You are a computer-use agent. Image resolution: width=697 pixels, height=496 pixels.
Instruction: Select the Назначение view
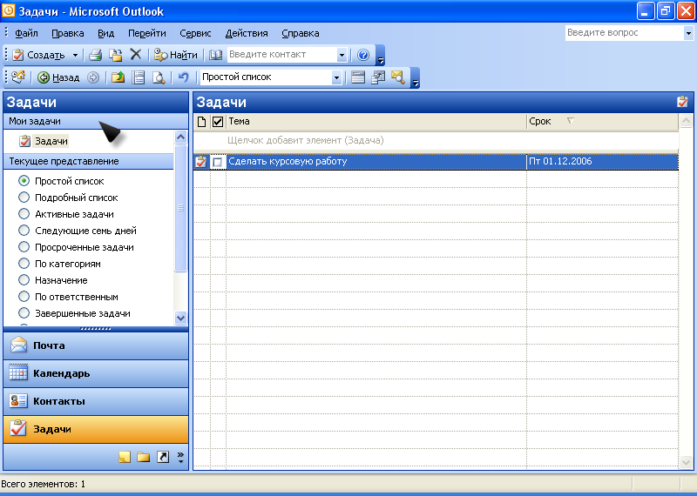24,280
